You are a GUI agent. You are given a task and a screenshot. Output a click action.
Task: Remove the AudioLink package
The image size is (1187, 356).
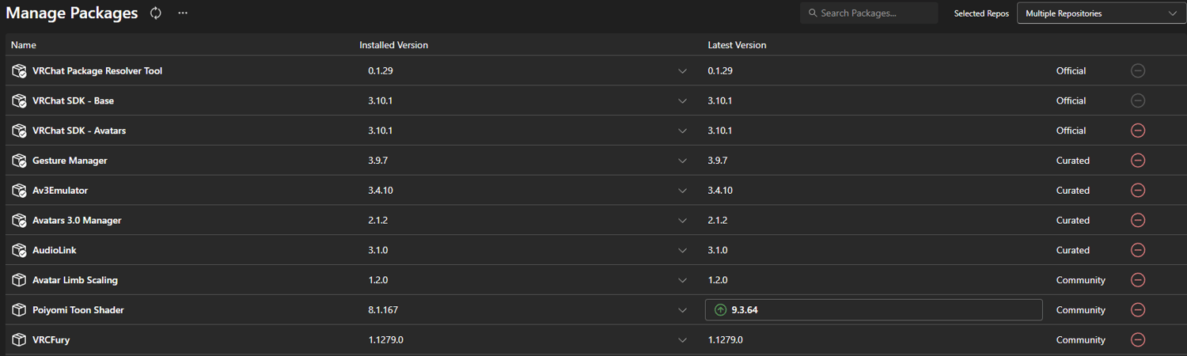pyautogui.click(x=1138, y=250)
